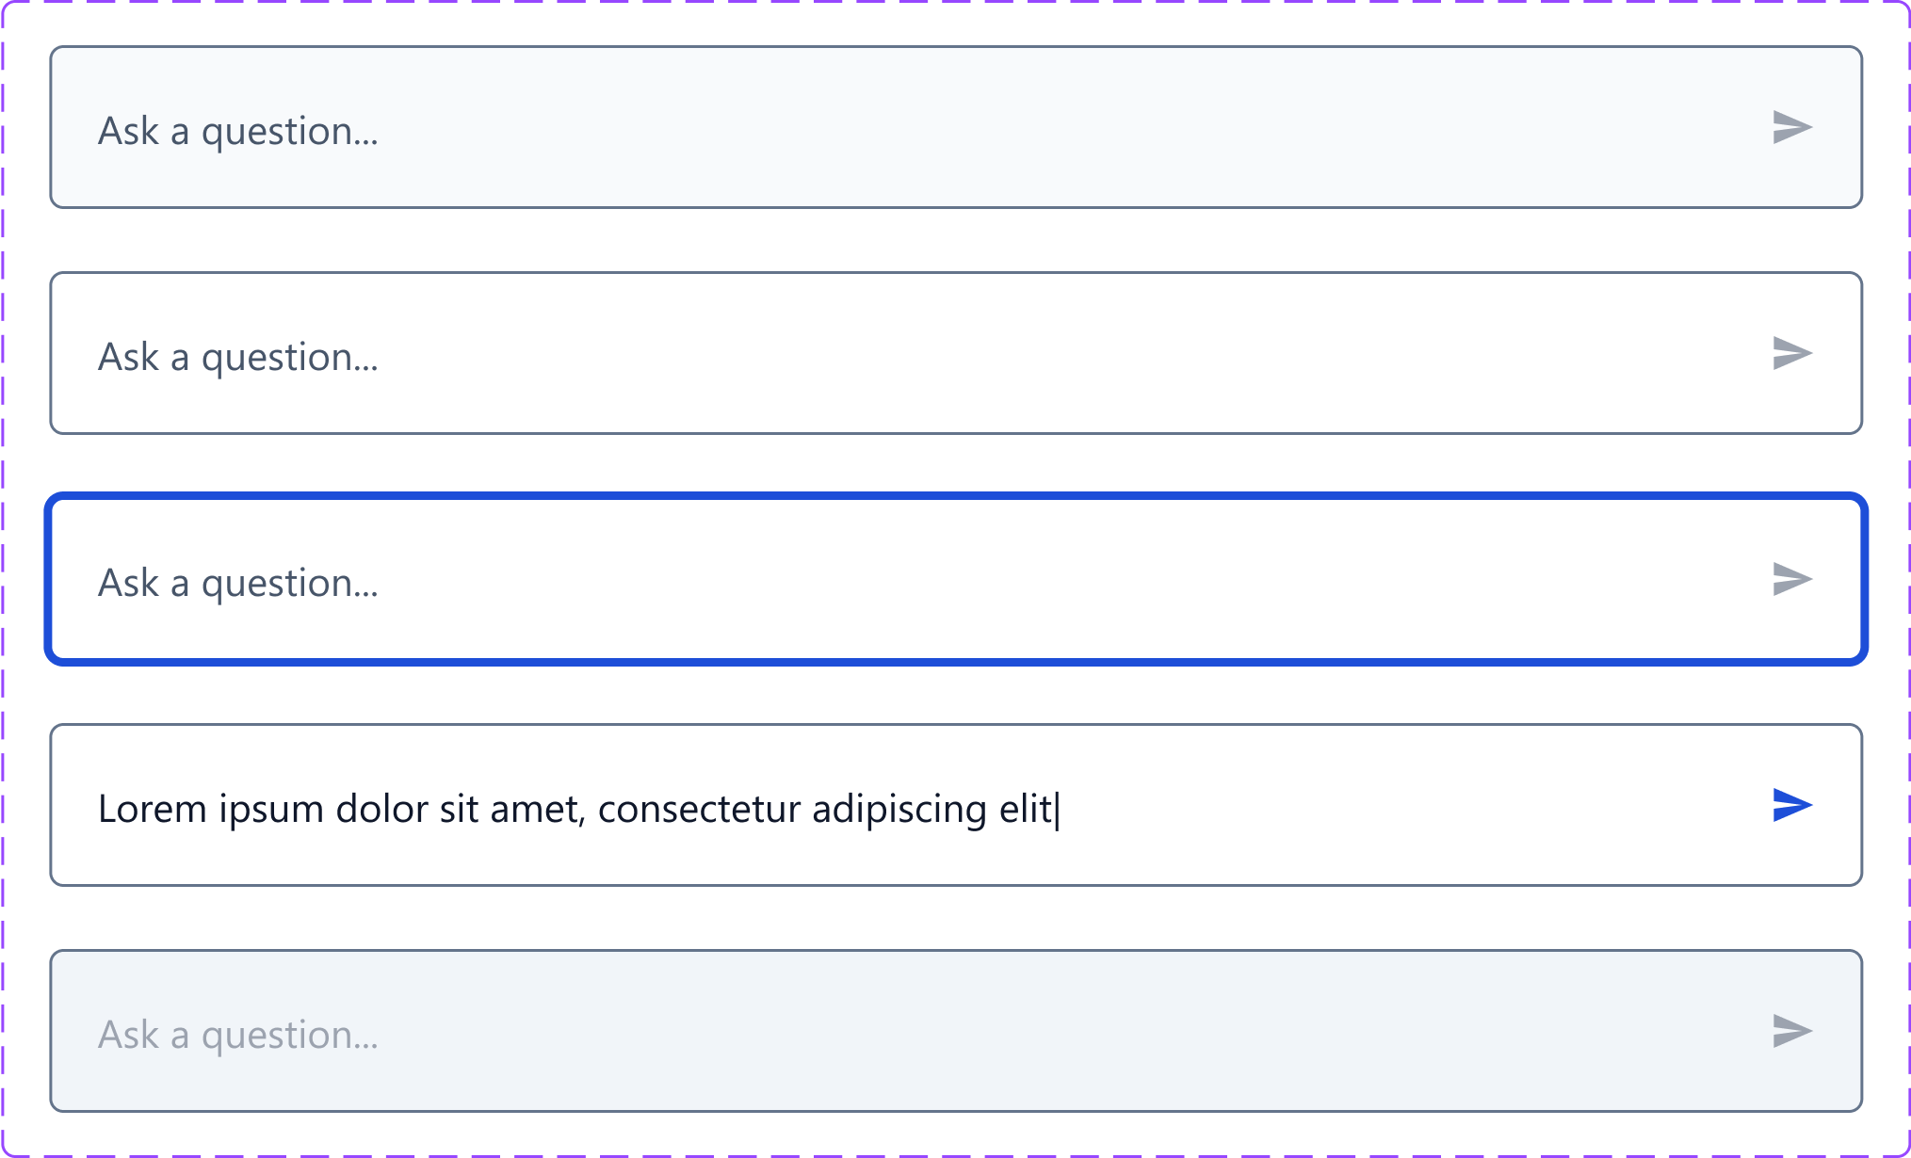Send the Lorem ipsum message with blue arrow
This screenshot has height=1158, width=1911.
coord(1792,805)
